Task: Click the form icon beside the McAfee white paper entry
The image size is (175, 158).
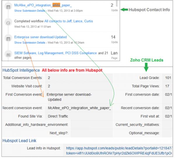Action: coord(8,7)
